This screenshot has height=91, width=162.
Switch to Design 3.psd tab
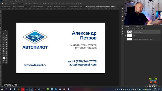pos(19,7)
